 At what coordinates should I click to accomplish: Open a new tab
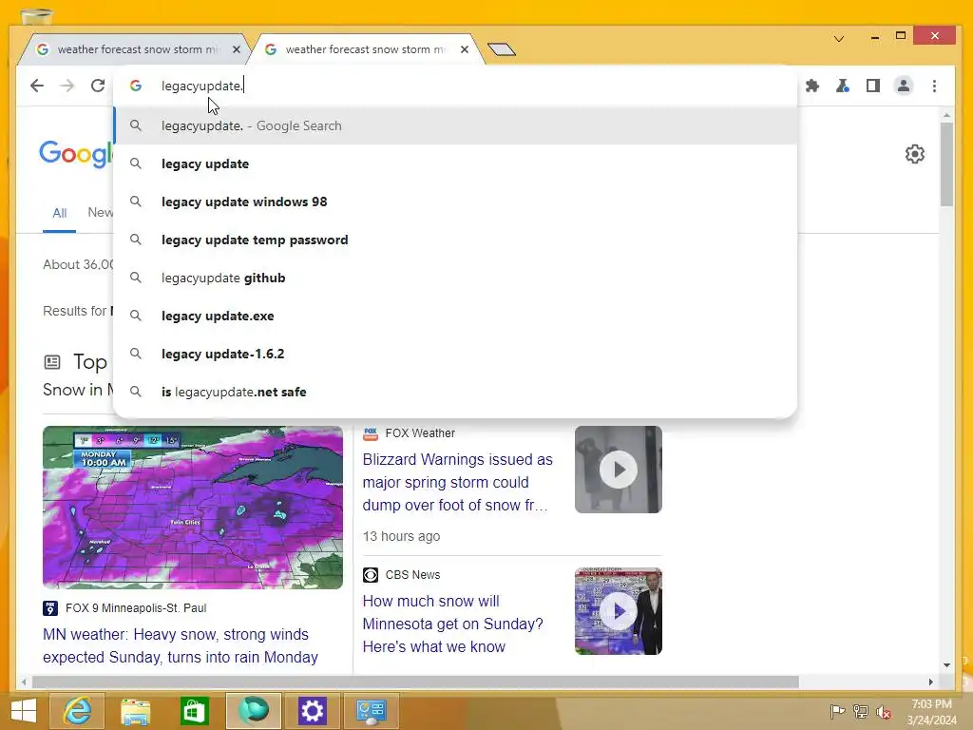click(502, 49)
